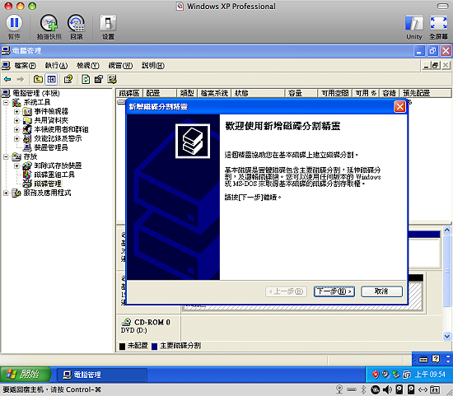This screenshot has height=396, width=453.
Task: Click the network arrows icon in VM status bar
Action: pos(423,390)
